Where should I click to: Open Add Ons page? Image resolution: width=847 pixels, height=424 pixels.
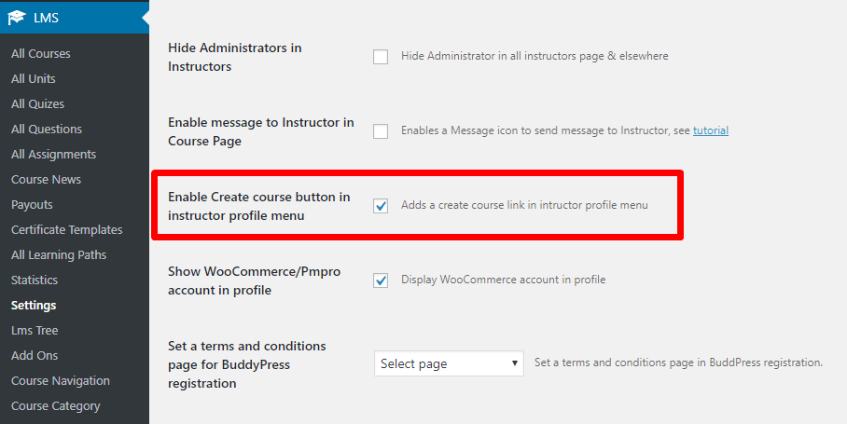[35, 356]
